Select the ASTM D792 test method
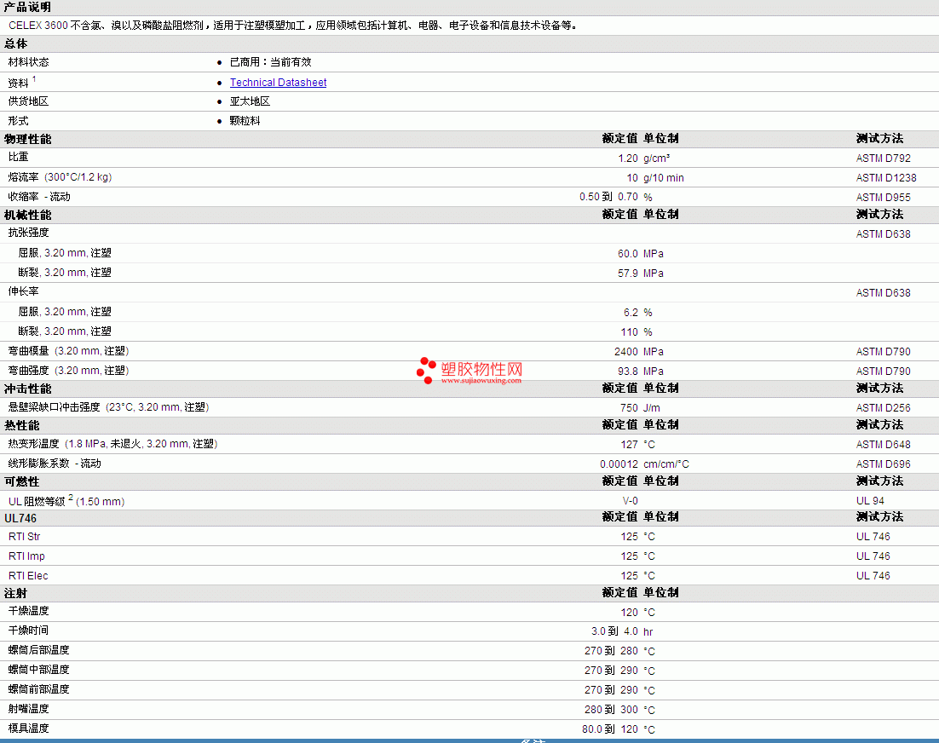The width and height of the screenshot is (939, 743). (x=884, y=158)
